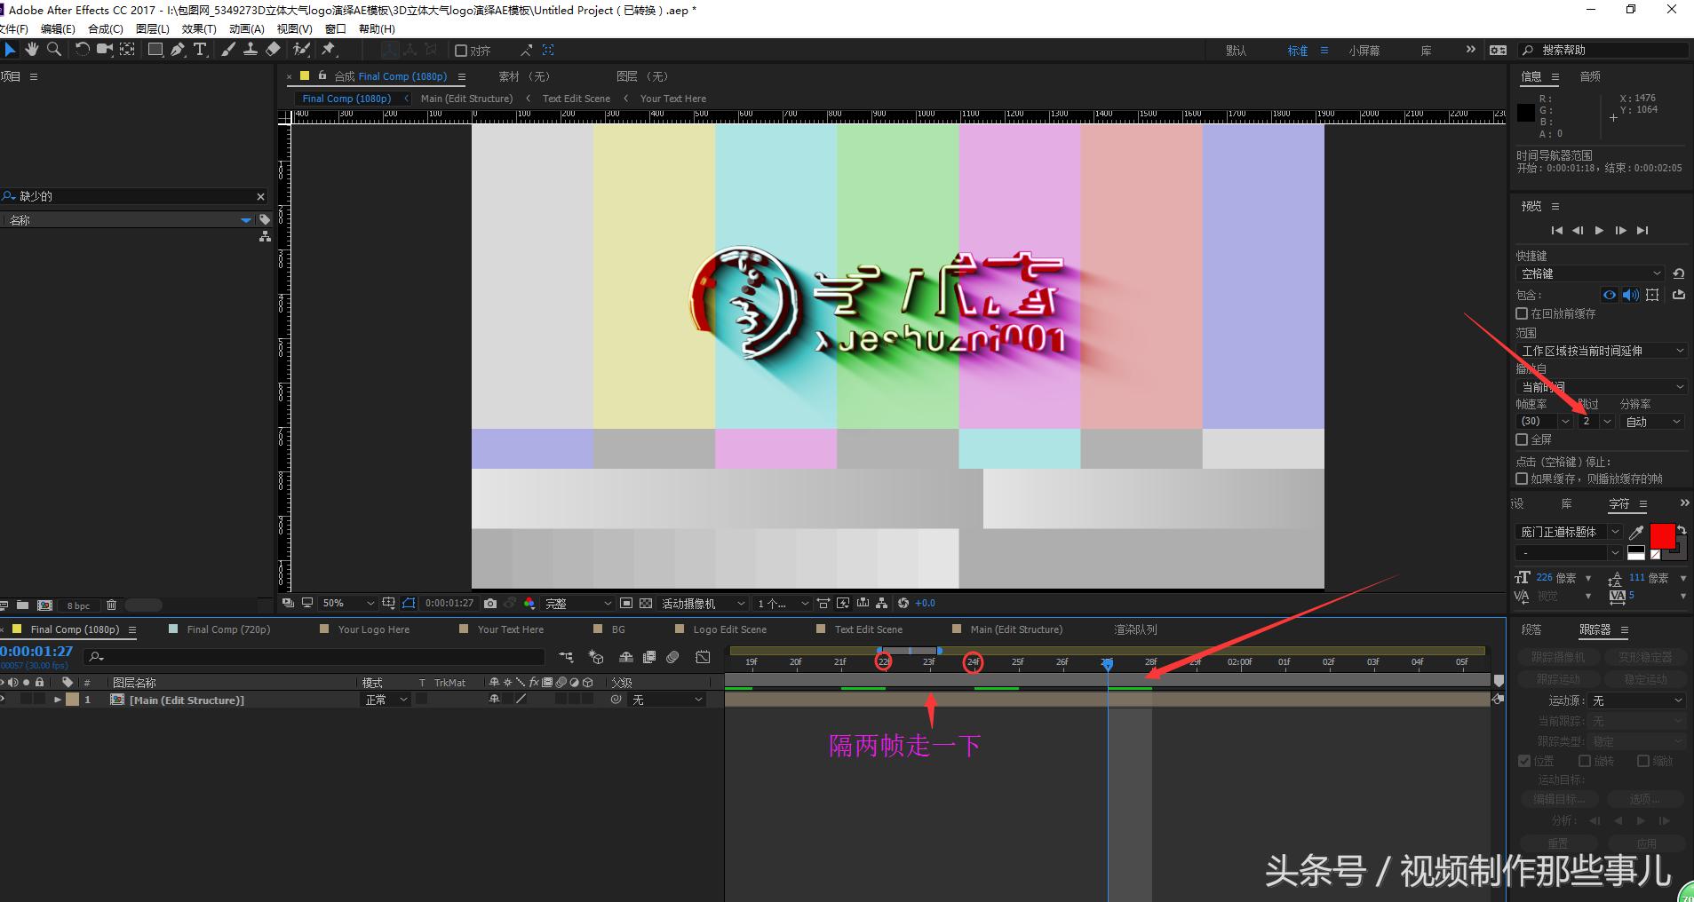Select the Zoom tool
This screenshot has width=1694, height=902.
(x=54, y=50)
